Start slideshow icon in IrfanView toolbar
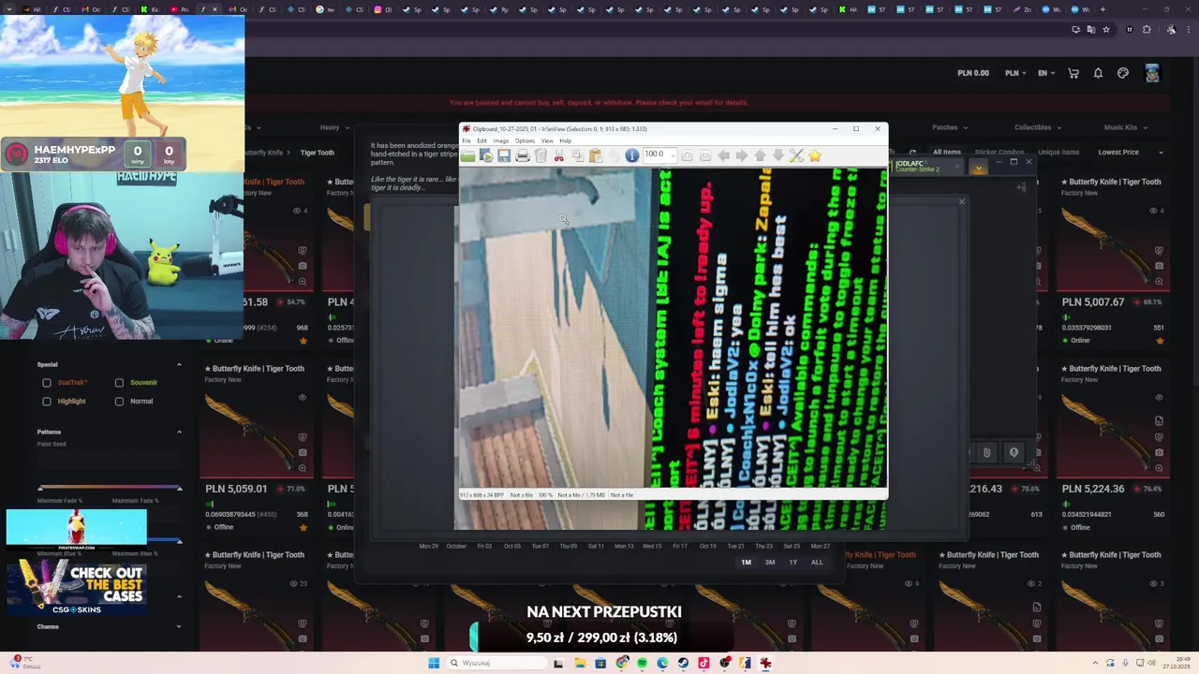Screen dimensions: 1199x674 [x=486, y=155]
